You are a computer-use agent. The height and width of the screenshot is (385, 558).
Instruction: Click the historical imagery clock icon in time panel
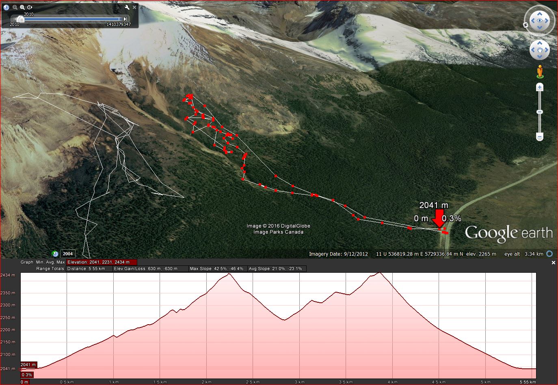[x=6, y=7]
